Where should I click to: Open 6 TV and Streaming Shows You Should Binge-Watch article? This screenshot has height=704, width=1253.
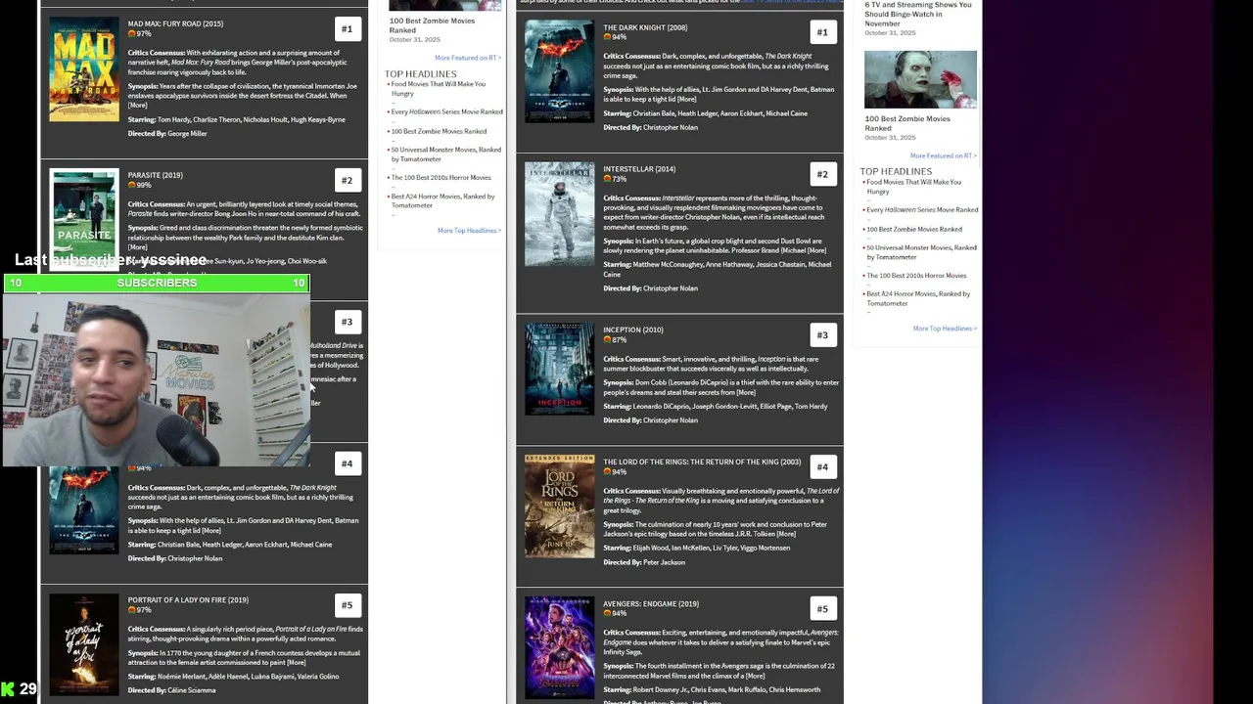(918, 14)
